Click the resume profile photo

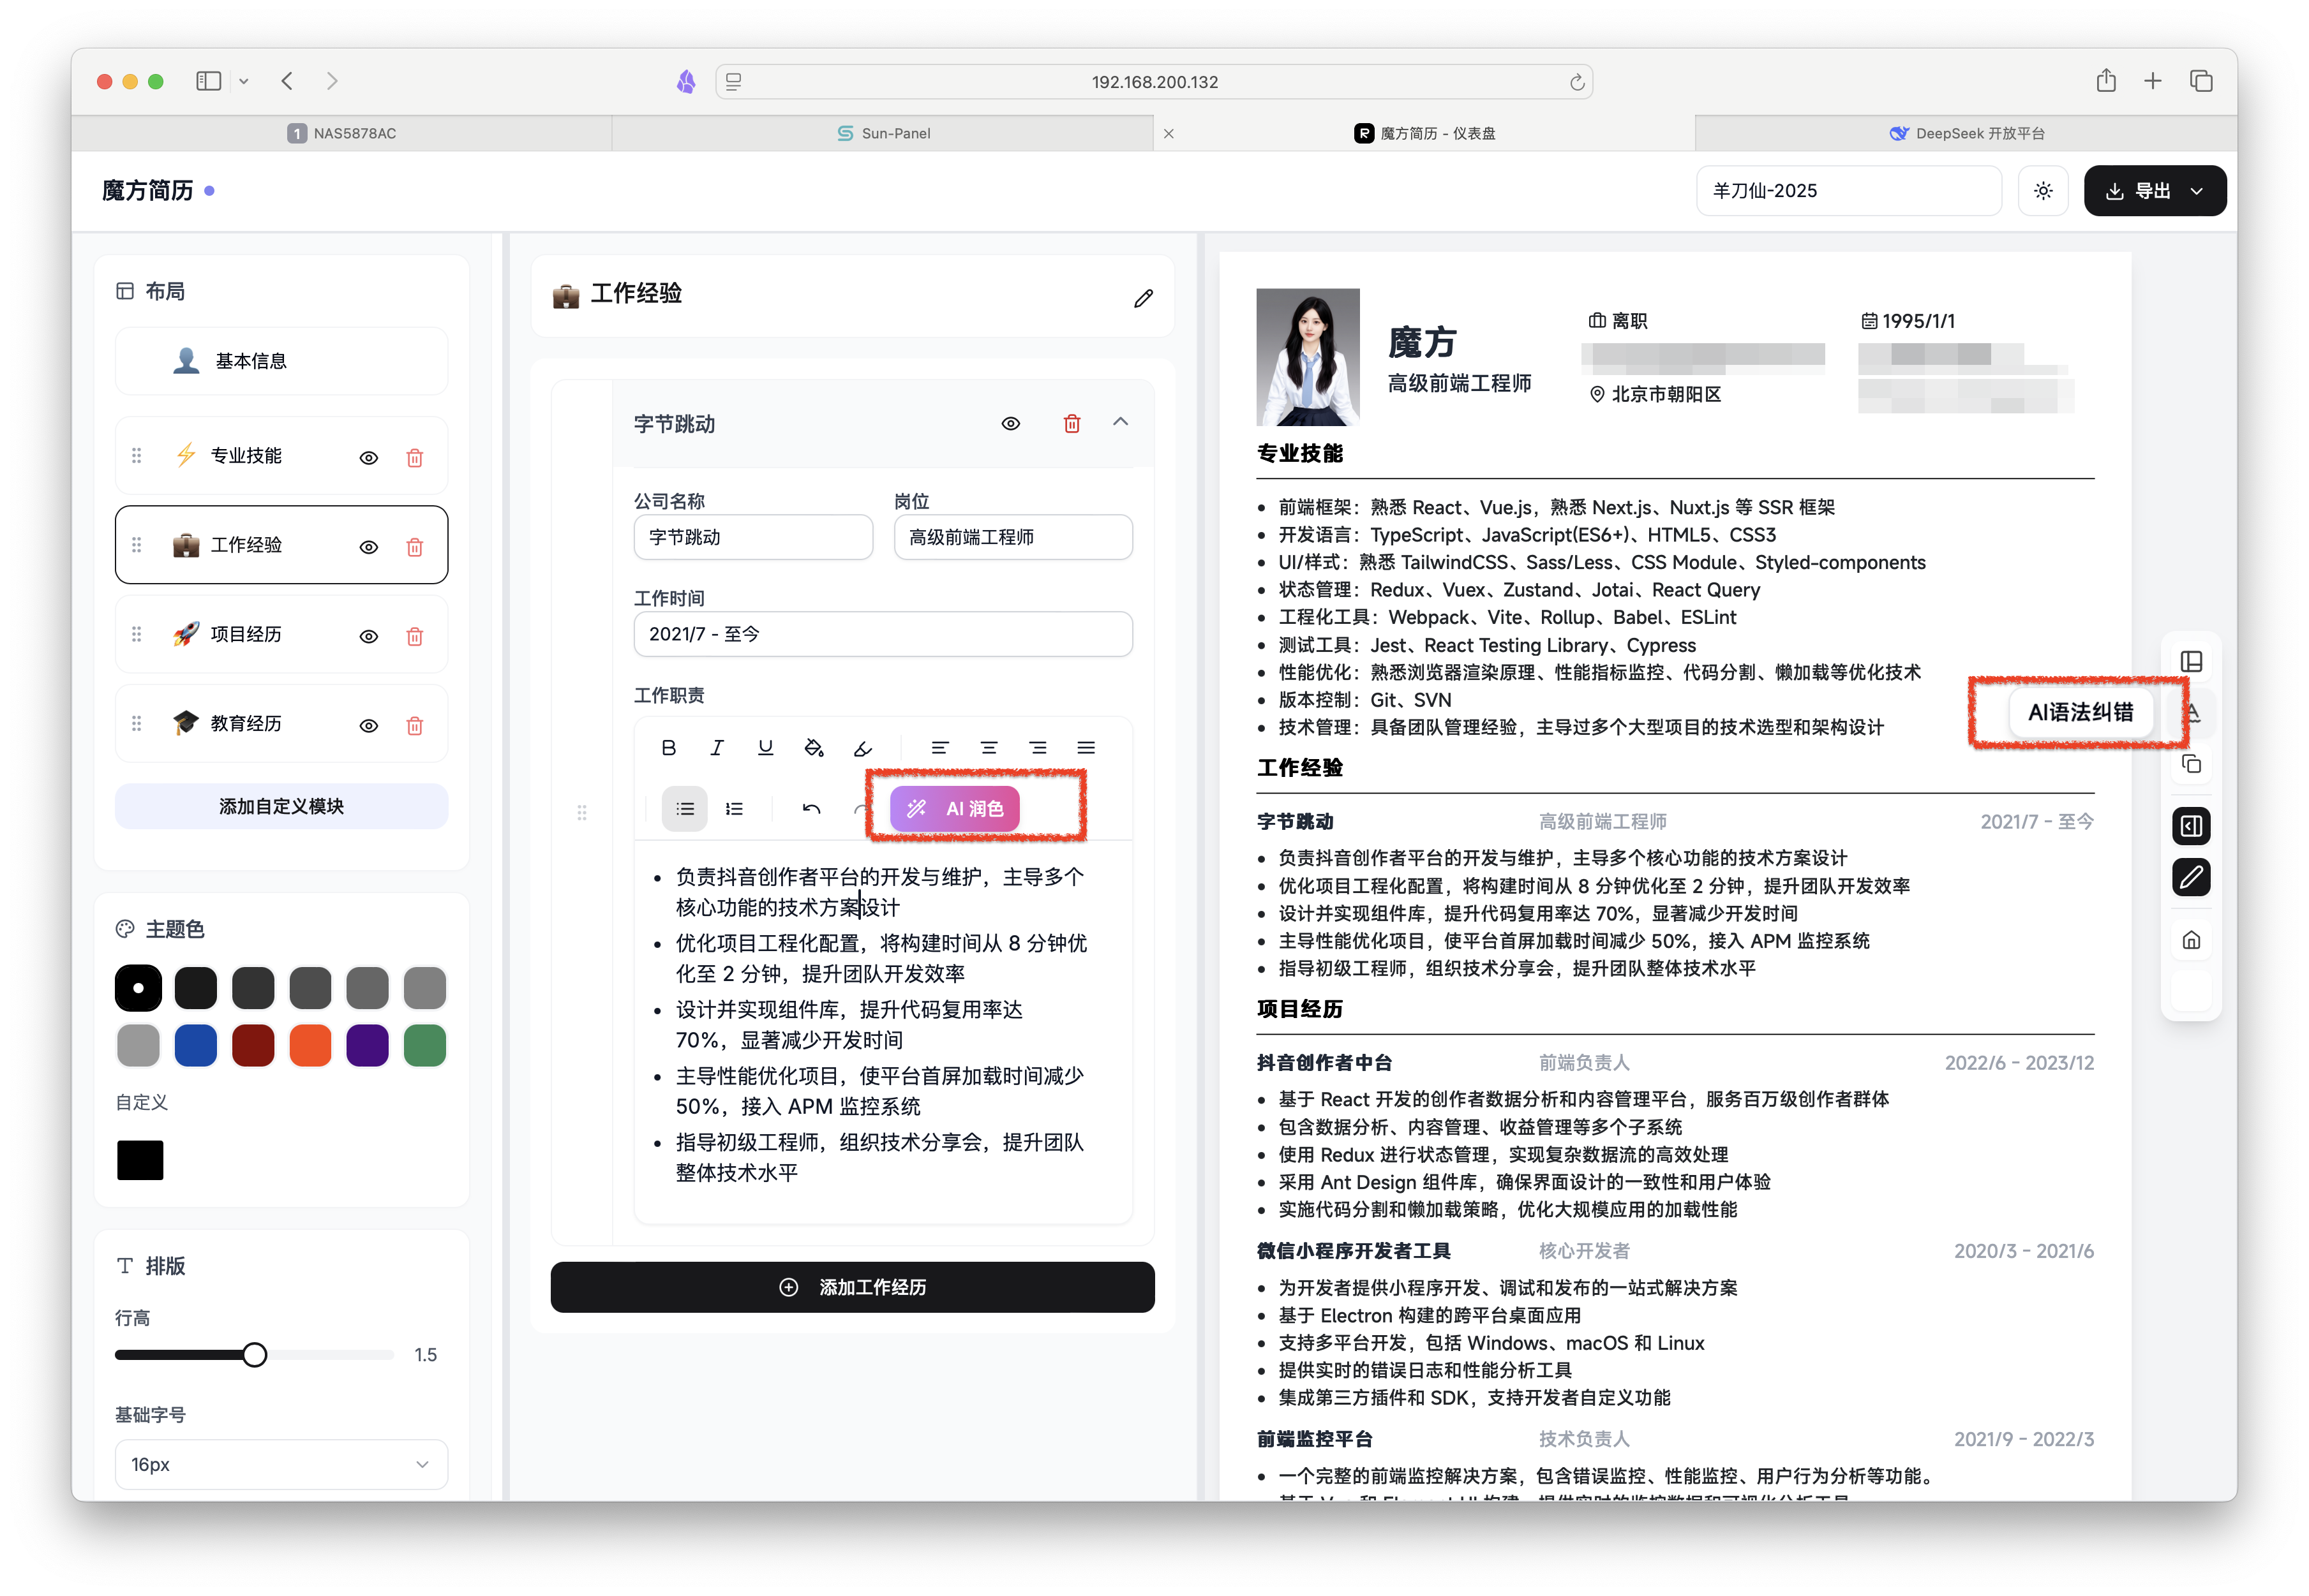(1308, 357)
